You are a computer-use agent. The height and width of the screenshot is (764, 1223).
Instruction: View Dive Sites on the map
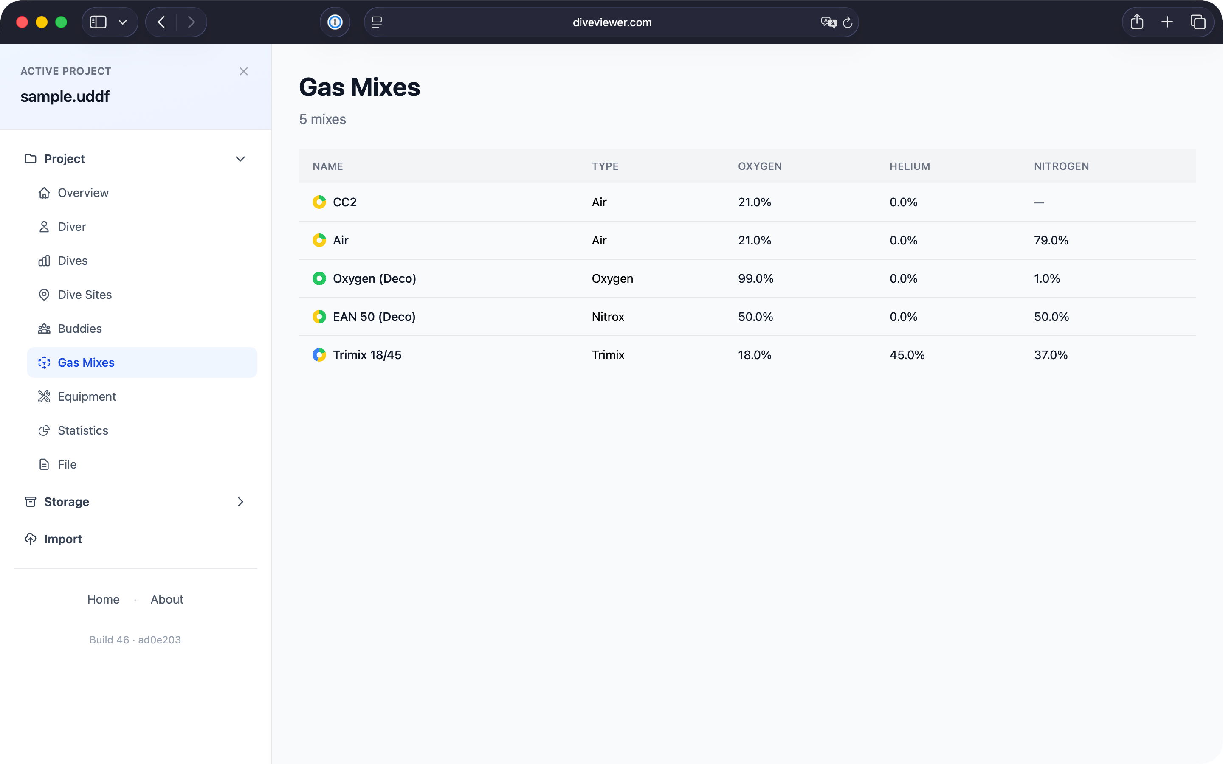point(85,295)
